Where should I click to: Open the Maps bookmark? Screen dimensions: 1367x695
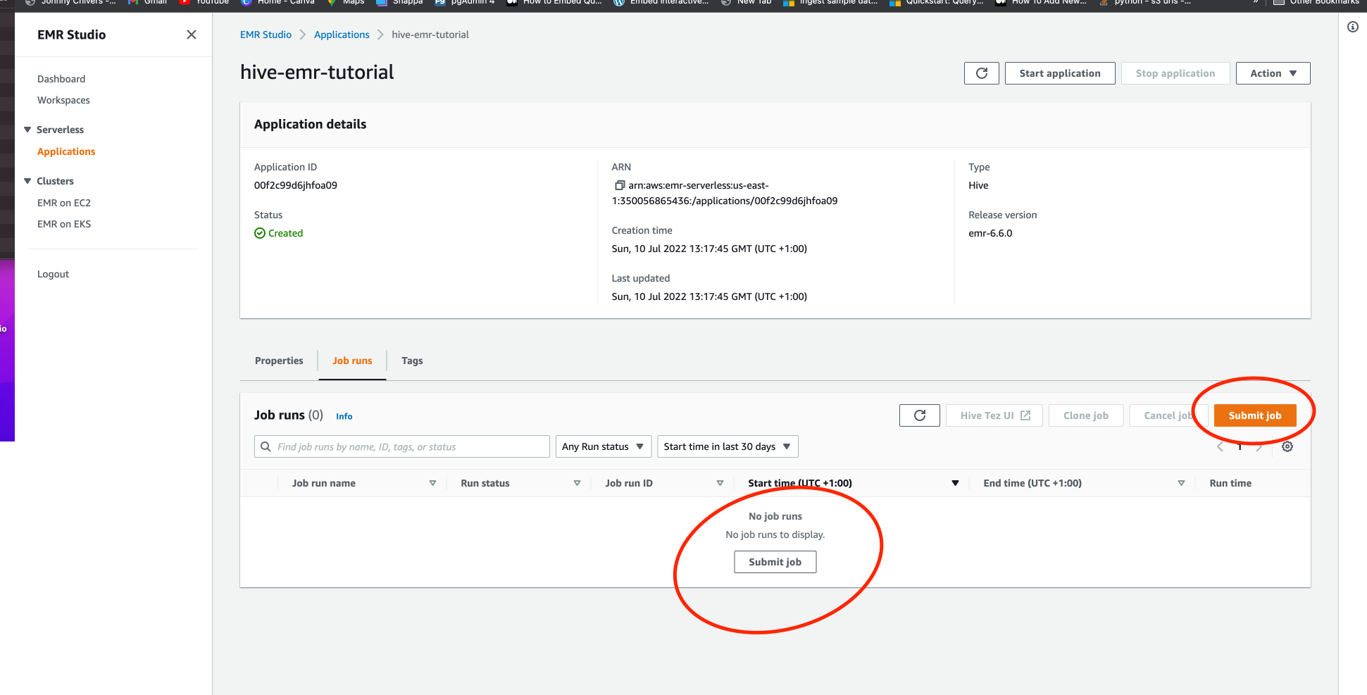click(346, 2)
